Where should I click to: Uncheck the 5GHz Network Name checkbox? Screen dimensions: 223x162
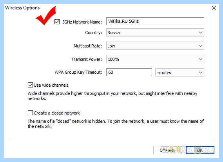click(x=57, y=22)
